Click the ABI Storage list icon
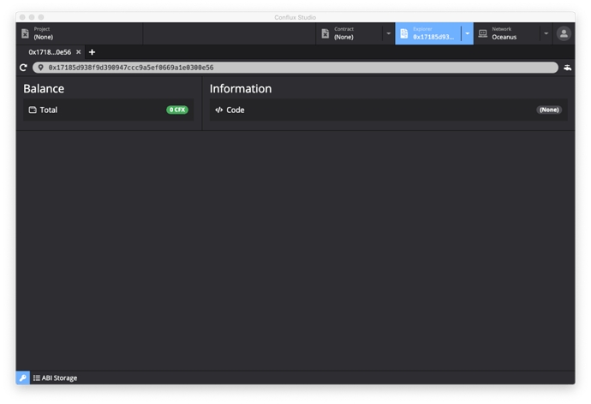591x404 pixels. (x=37, y=377)
